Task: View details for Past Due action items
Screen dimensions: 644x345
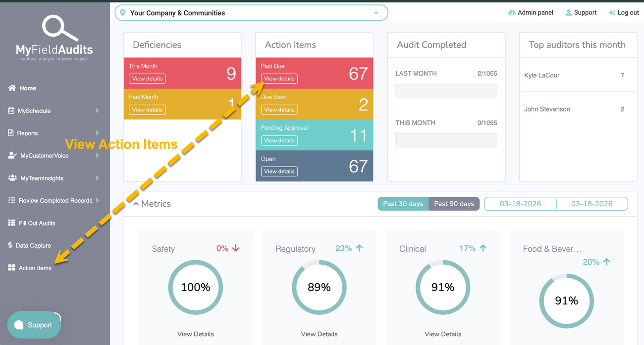Action: click(x=279, y=79)
